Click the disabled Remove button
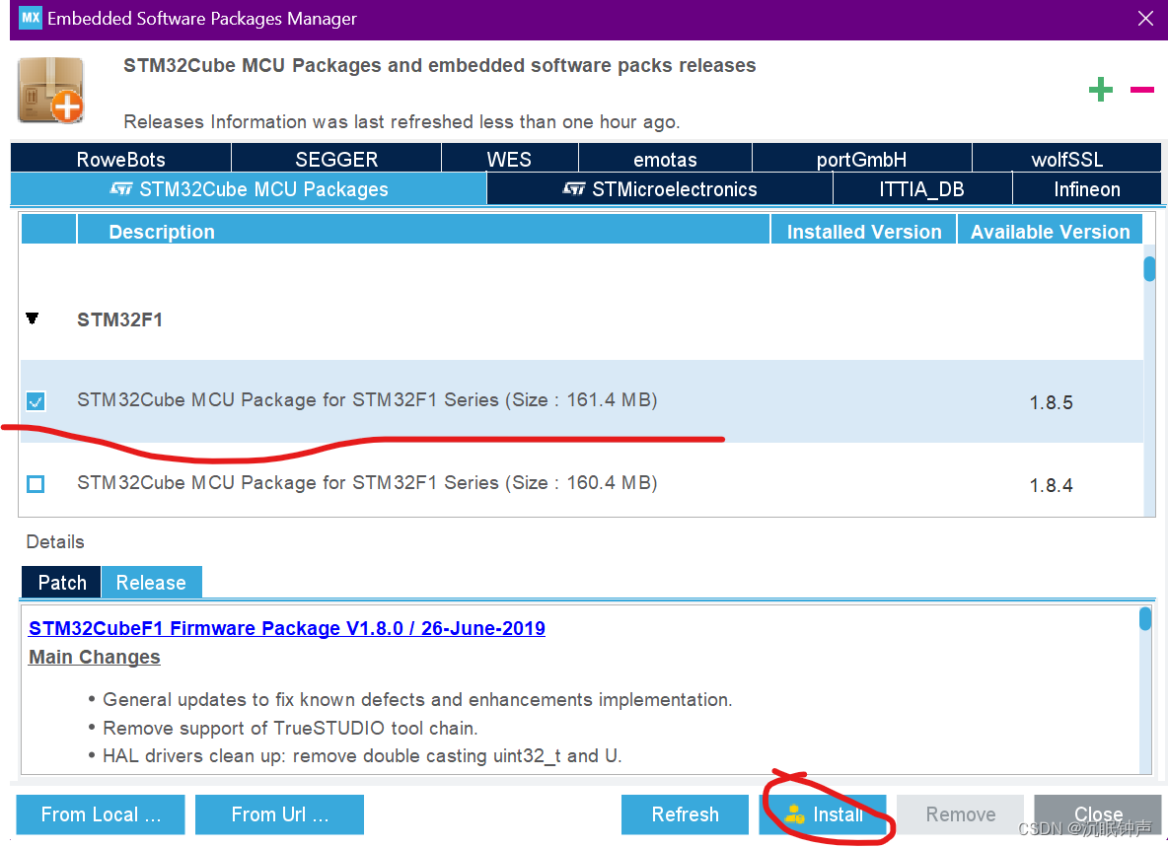This screenshot has width=1168, height=847. 960,814
